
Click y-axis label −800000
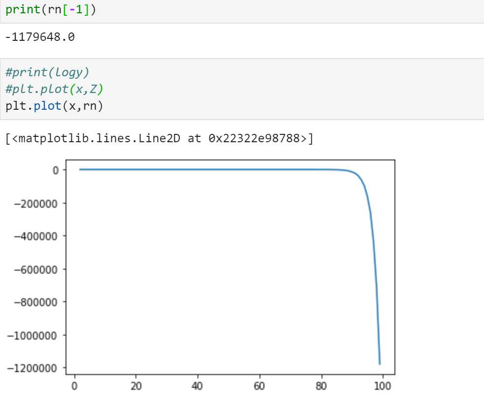tap(36, 302)
